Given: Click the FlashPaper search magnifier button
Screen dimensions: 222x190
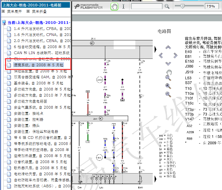Looking at the screenshot, I should [167, 6].
